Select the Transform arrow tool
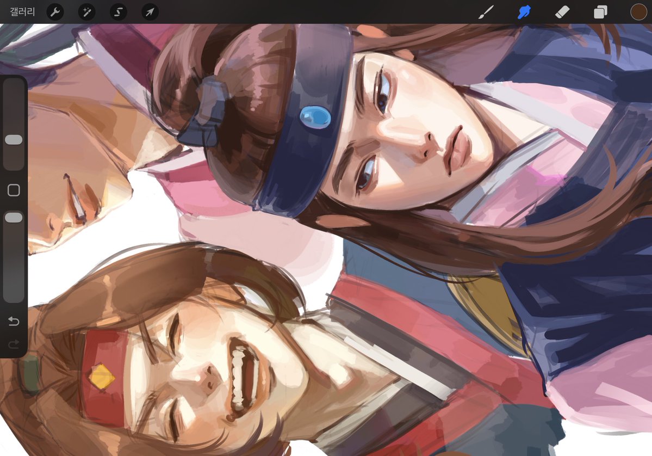The image size is (652, 456). point(150,12)
